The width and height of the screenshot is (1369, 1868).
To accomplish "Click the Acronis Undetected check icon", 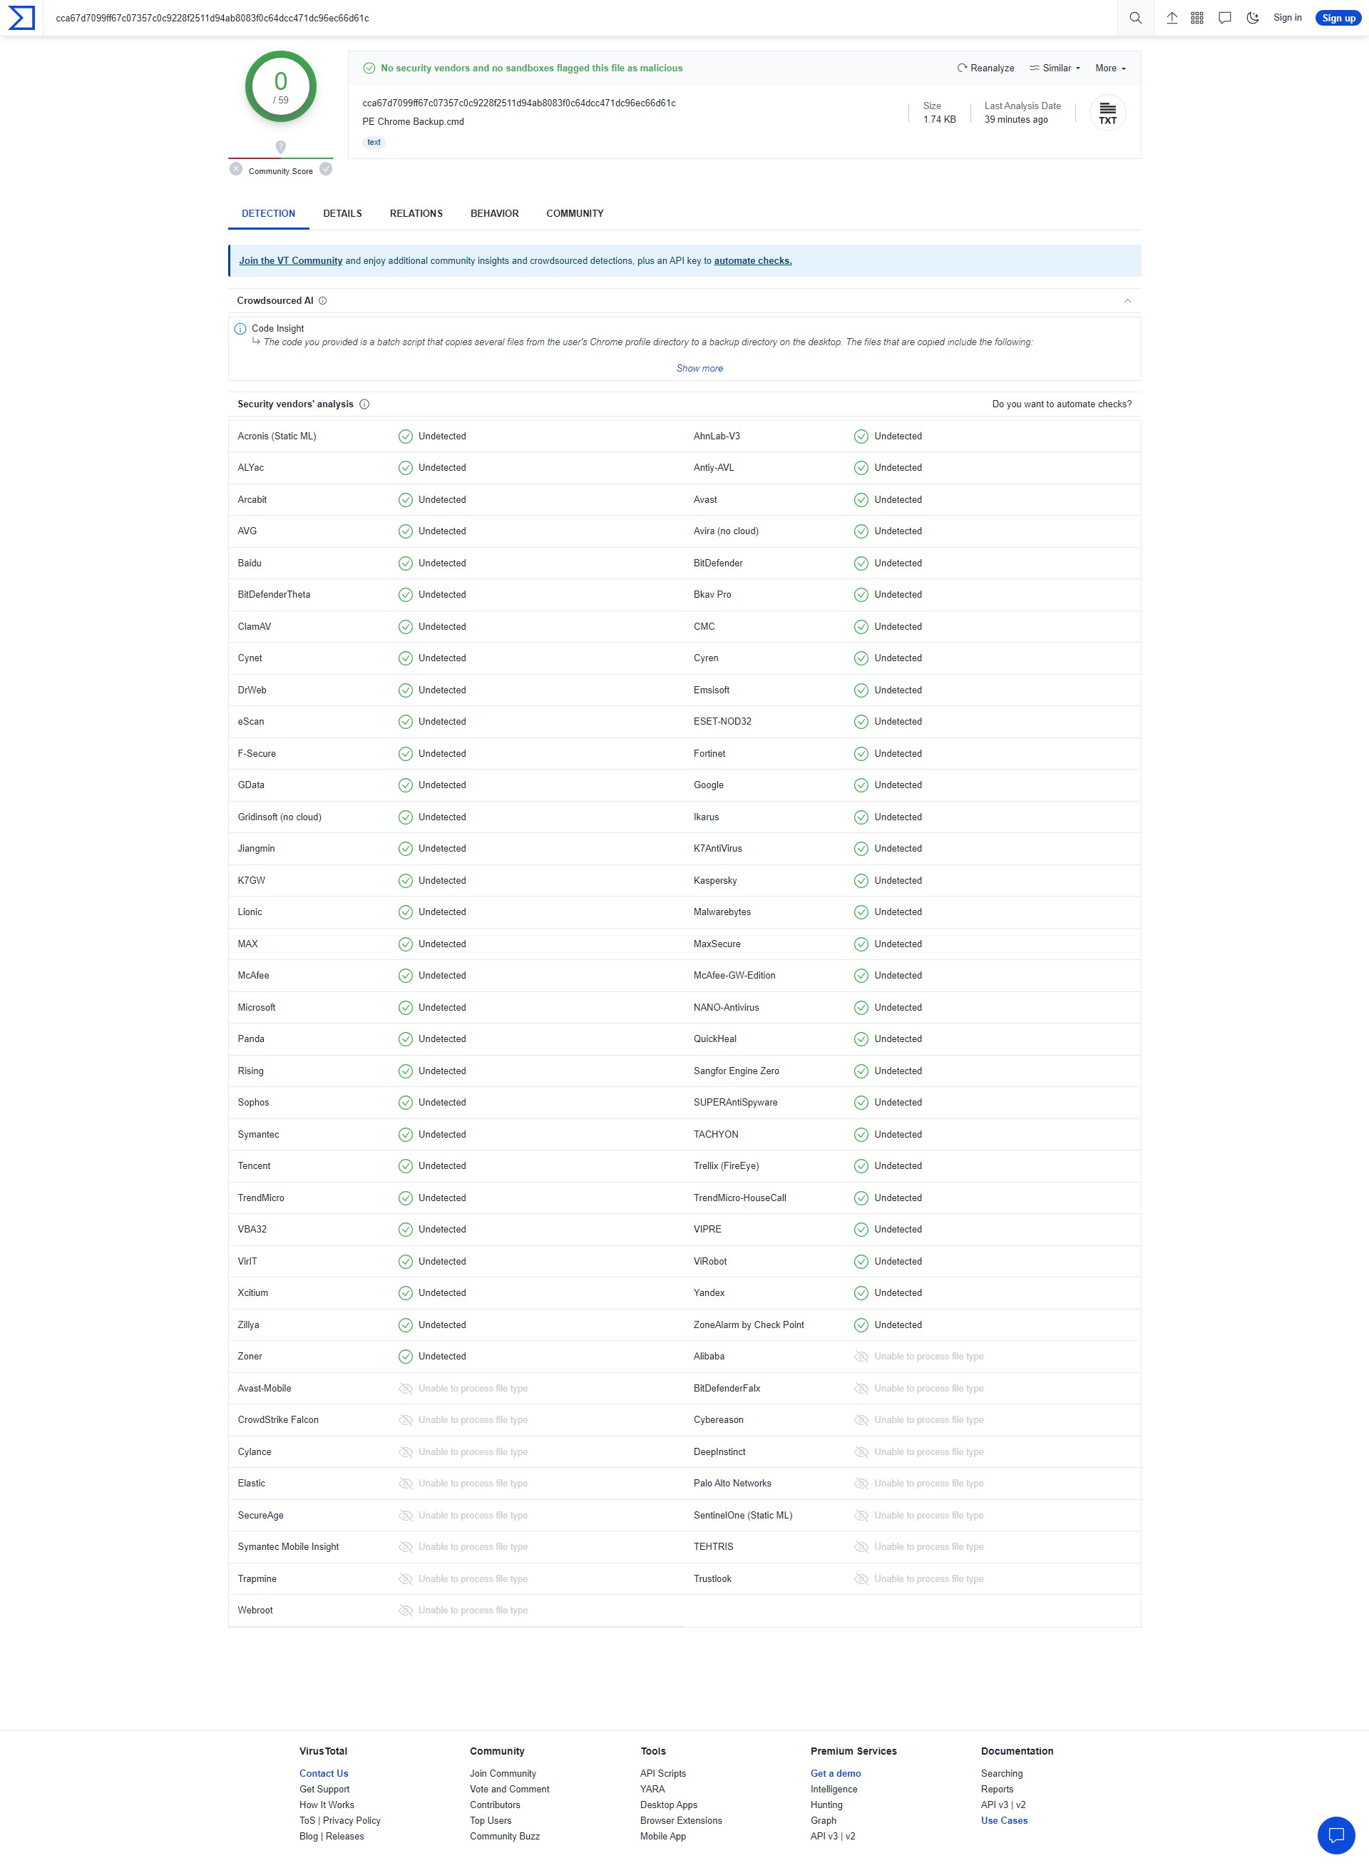I will coord(405,437).
